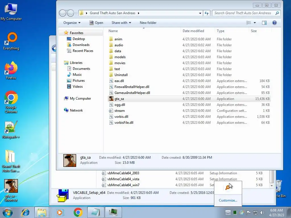Expand breadcrumb arrow after Grand Theft Auto San Andreas
The width and height of the screenshot is (291, 218).
(138, 13)
